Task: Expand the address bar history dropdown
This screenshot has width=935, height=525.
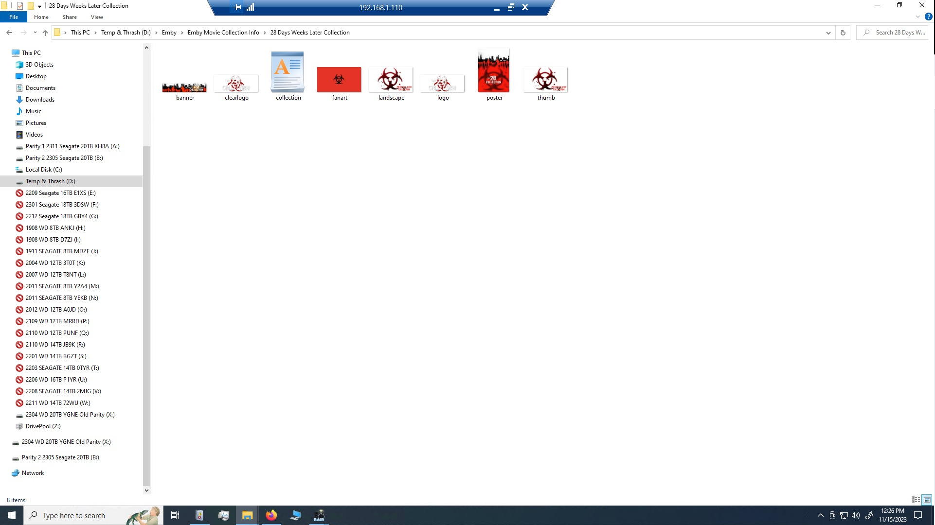Action: coord(828,33)
